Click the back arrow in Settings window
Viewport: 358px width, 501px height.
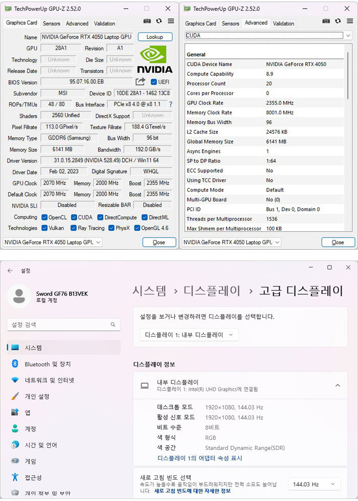pos(10,271)
